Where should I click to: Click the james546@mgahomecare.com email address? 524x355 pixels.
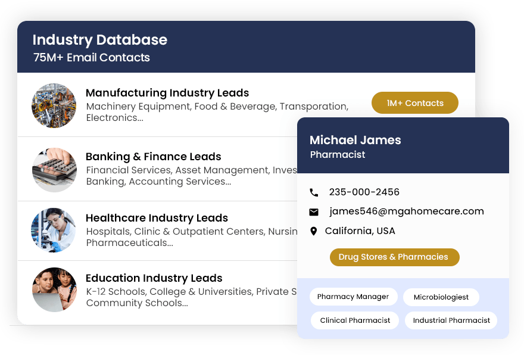(x=407, y=211)
